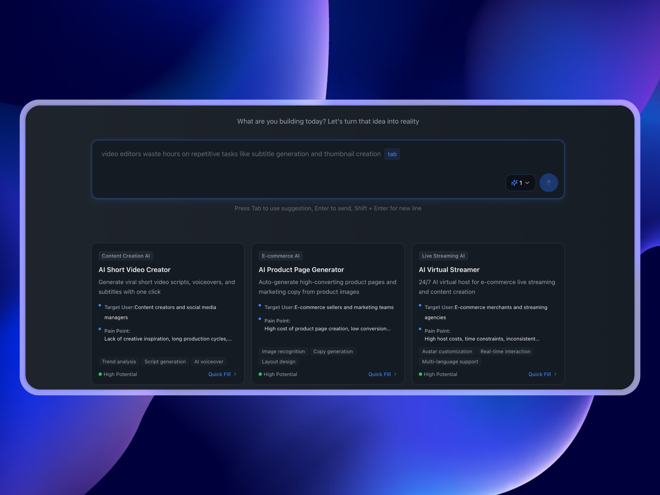
Task: Select the Script generation feature tag
Action: click(165, 362)
